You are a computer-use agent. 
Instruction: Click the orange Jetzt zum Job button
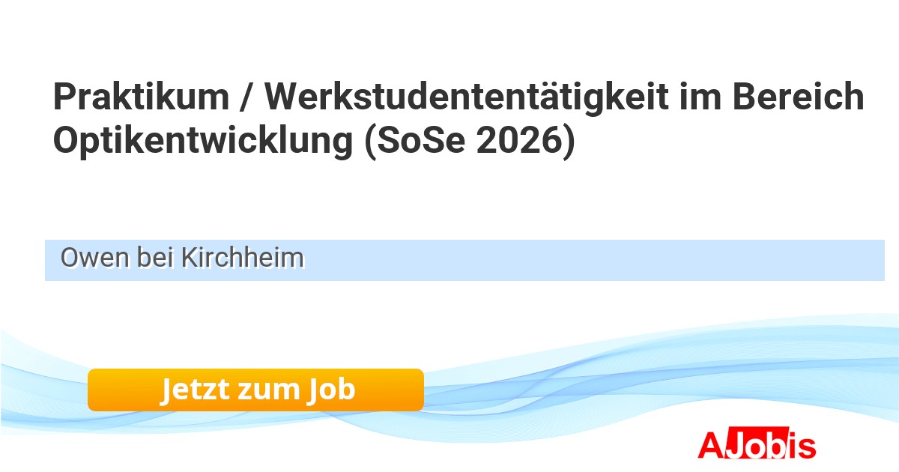pyautogui.click(x=255, y=390)
